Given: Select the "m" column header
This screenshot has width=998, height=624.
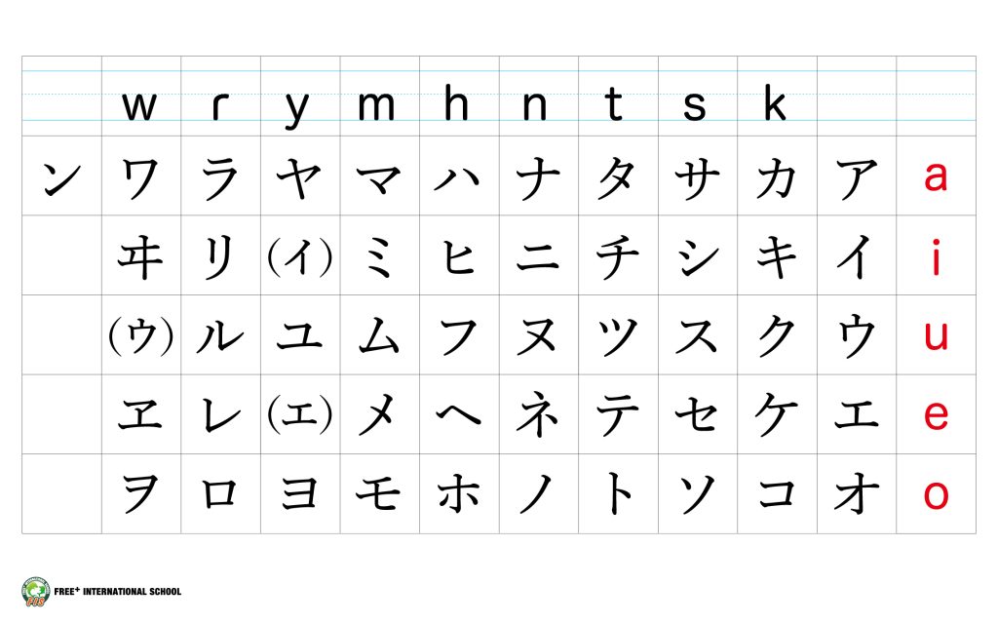Looking at the screenshot, I should (x=377, y=105).
